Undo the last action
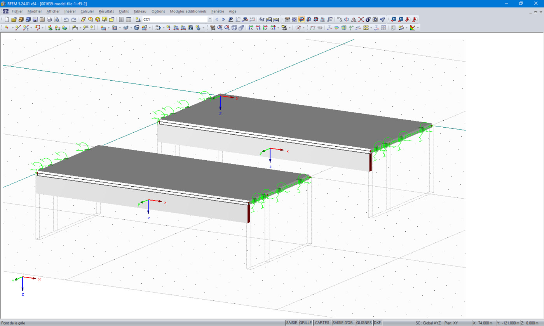Screen dimensions: 544x326 coord(66,19)
